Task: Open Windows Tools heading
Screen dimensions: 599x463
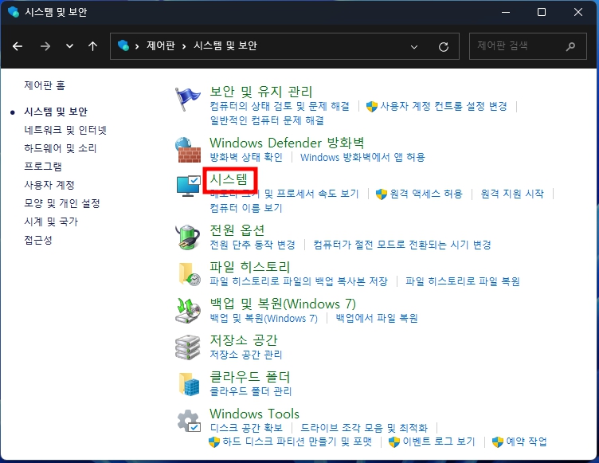Action: click(254, 414)
